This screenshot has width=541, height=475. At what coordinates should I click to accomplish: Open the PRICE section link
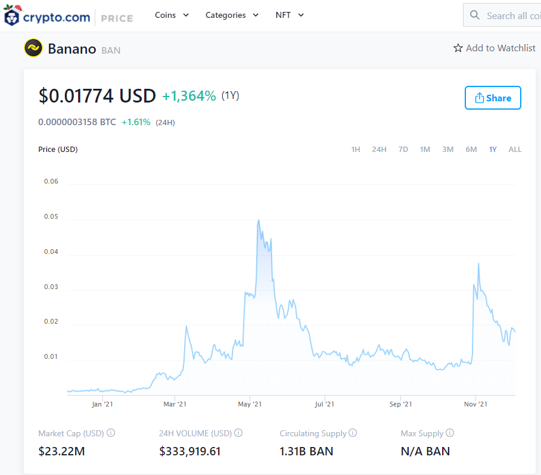pos(117,18)
